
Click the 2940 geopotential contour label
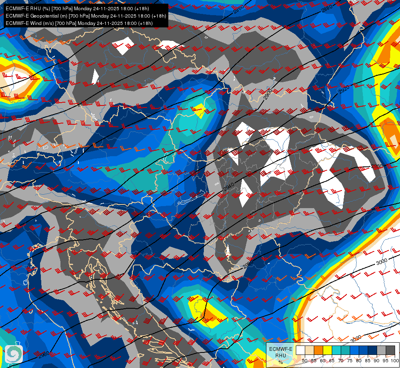(x=228, y=187)
